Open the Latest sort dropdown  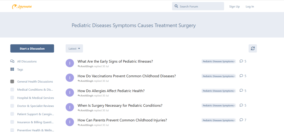click(x=74, y=49)
